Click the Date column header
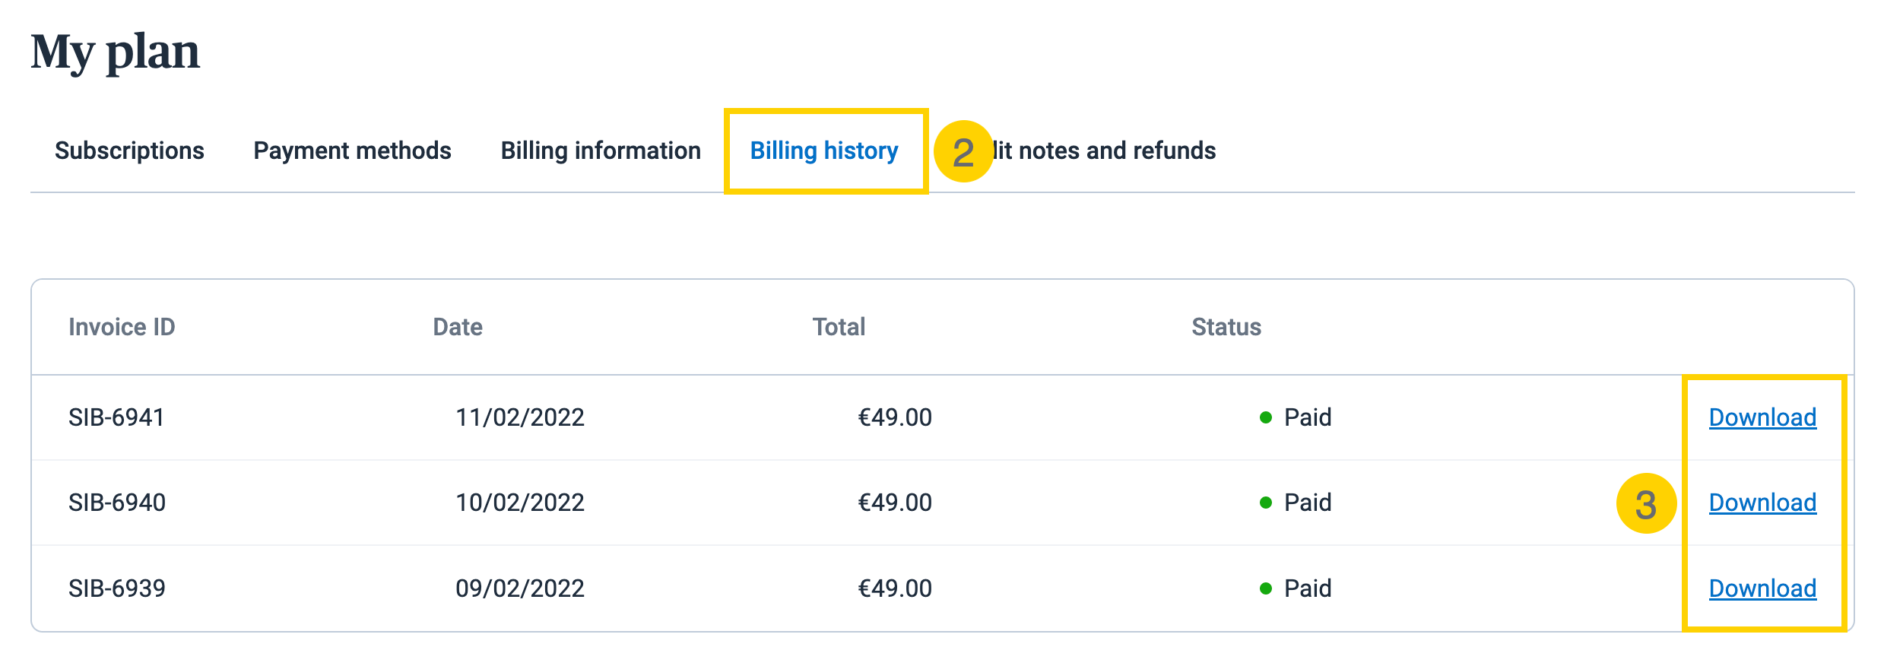This screenshot has width=1884, height=666. (x=458, y=327)
